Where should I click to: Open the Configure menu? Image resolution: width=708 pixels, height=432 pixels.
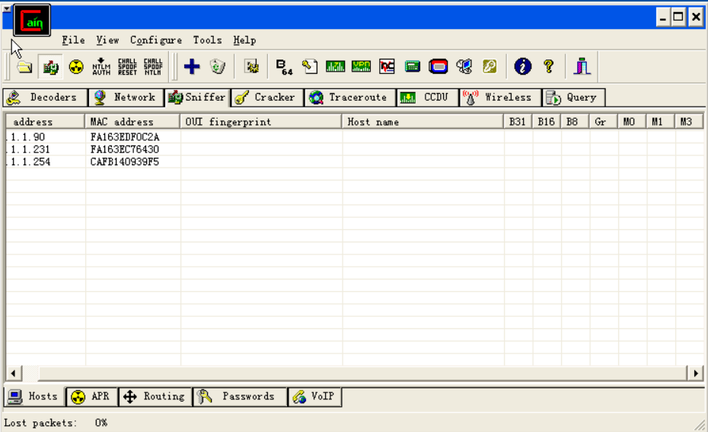pos(156,40)
